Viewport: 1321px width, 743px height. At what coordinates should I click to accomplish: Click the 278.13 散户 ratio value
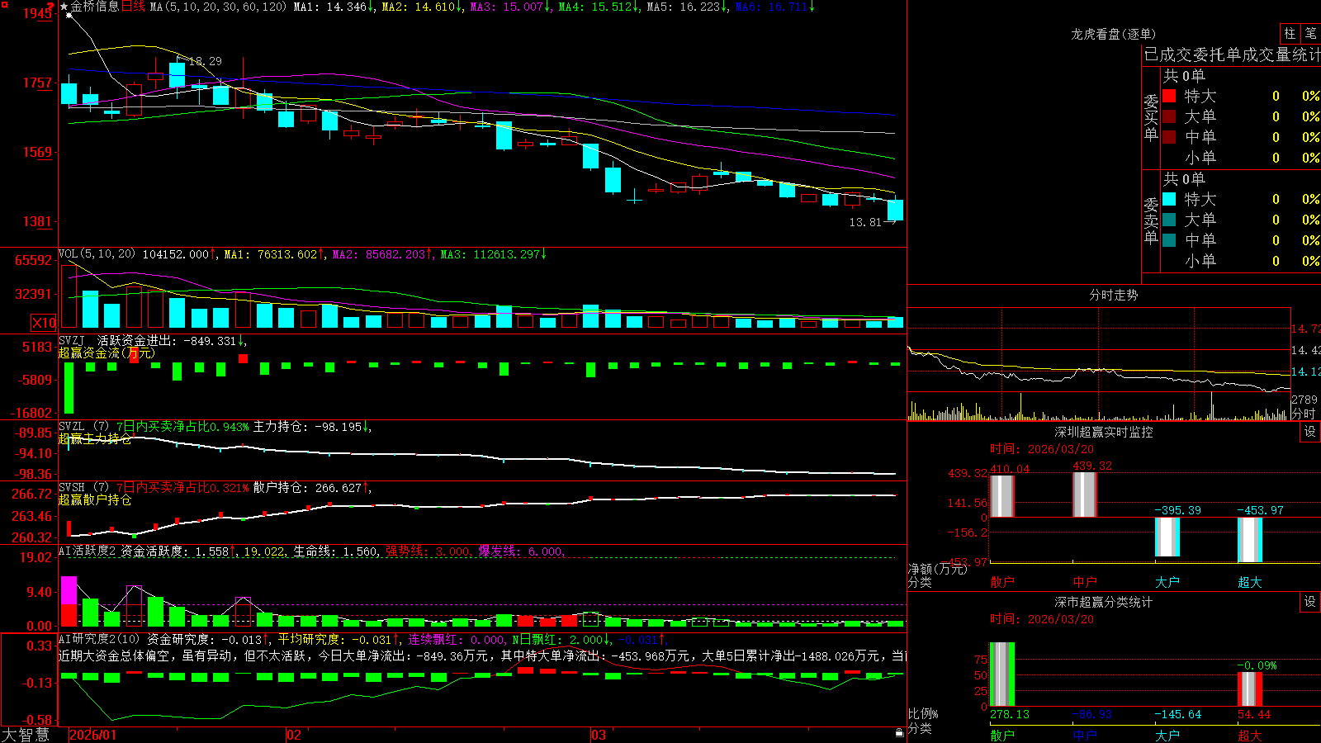coord(1009,714)
